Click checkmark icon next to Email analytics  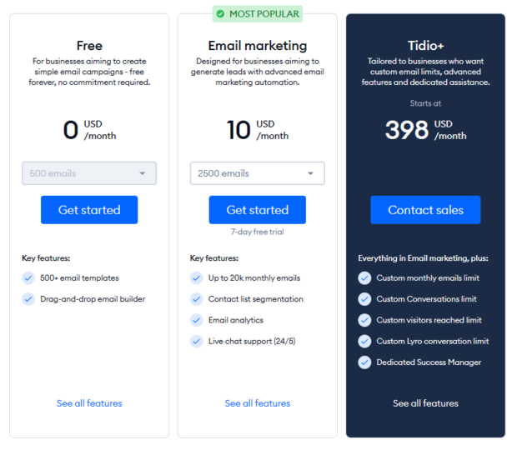click(197, 320)
